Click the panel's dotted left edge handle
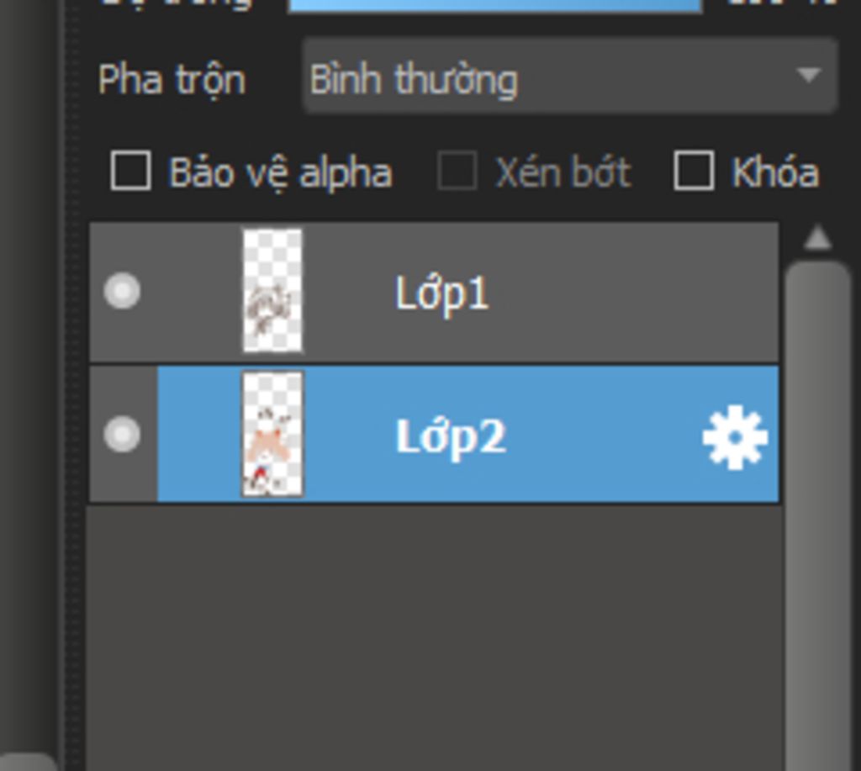This screenshot has width=861, height=771. coord(69,384)
